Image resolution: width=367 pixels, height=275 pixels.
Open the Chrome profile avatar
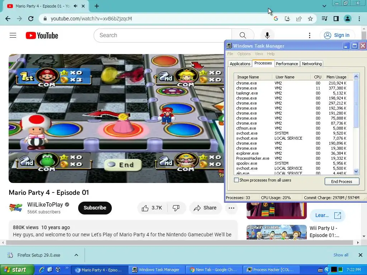(348, 19)
